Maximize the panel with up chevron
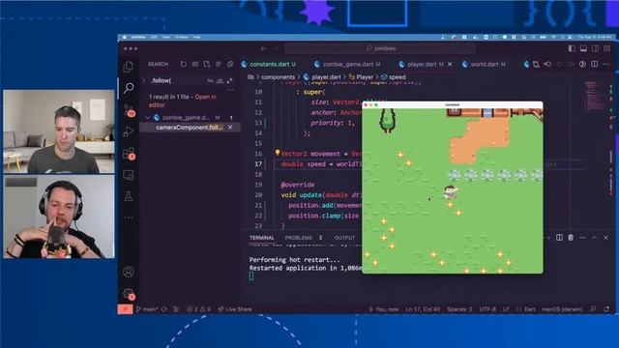The image size is (619, 348). (594, 238)
